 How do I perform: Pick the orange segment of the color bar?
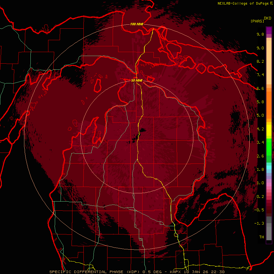click(x=269, y=105)
